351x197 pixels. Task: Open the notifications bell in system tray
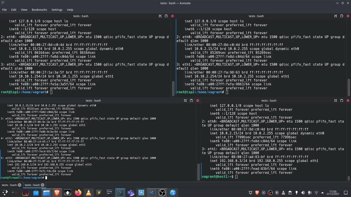[x=250, y=193]
